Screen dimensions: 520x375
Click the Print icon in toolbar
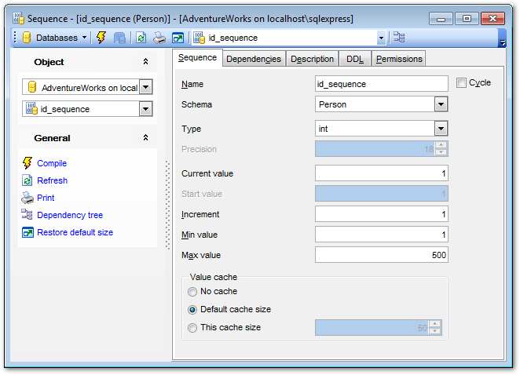tap(159, 37)
